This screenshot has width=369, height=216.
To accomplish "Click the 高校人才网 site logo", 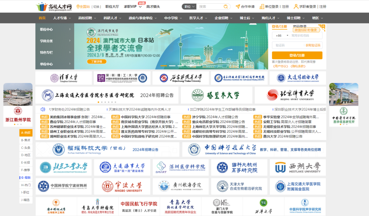I will point(54,6).
